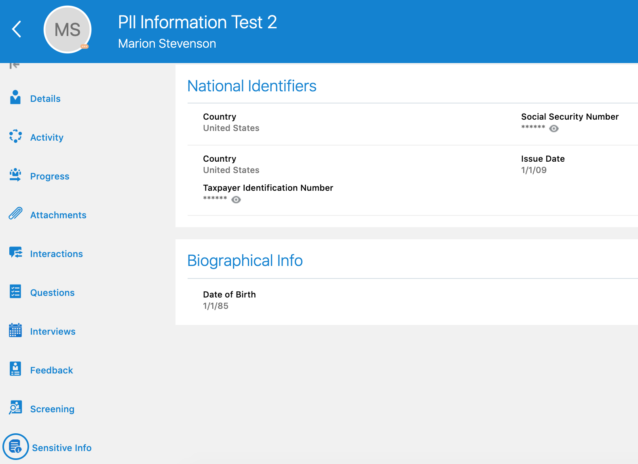
Task: Show the Taxpayer Identification Number
Action: pyautogui.click(x=236, y=200)
